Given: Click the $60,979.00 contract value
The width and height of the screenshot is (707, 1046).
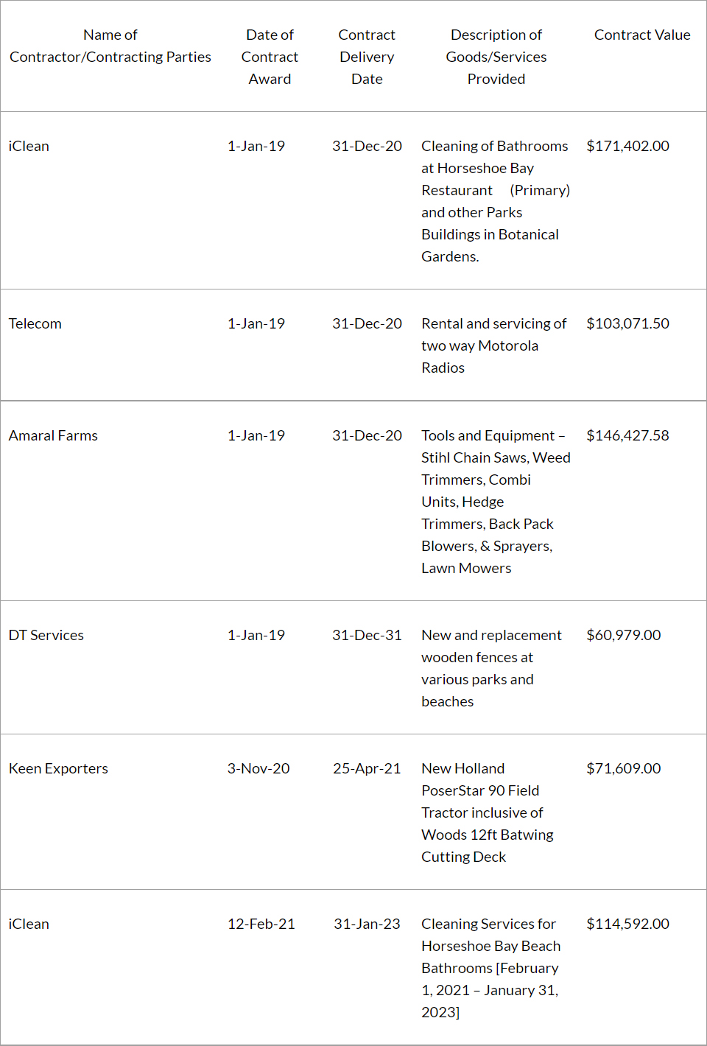Looking at the screenshot, I should click(623, 635).
